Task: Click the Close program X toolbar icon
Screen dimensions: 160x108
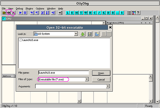Action: tap(13, 13)
